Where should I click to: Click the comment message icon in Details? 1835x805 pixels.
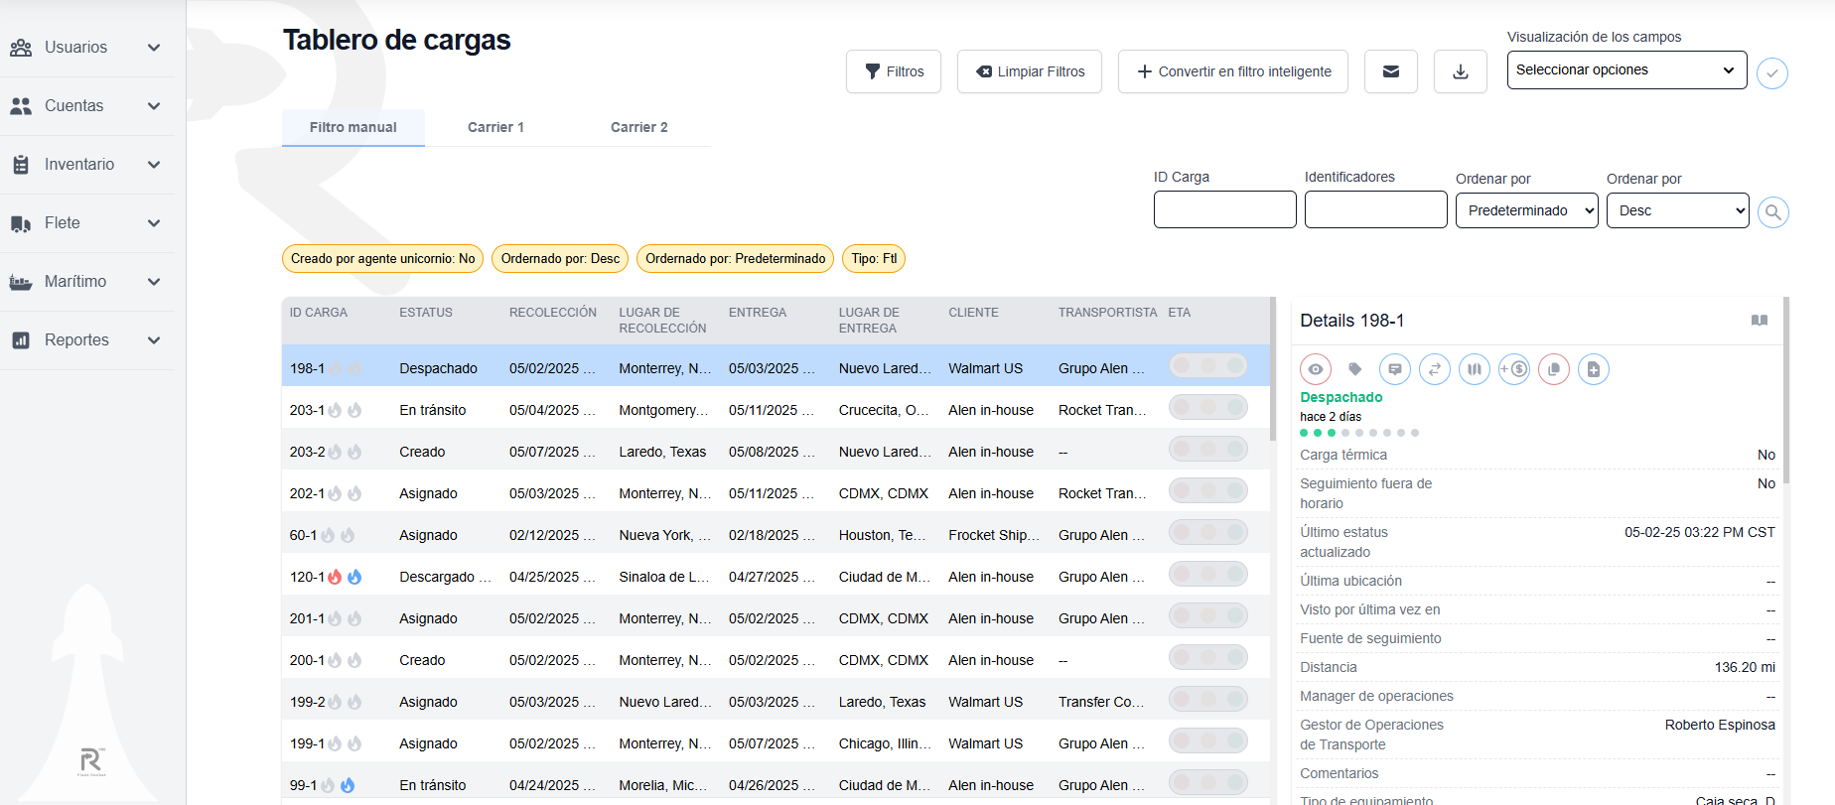pos(1395,369)
